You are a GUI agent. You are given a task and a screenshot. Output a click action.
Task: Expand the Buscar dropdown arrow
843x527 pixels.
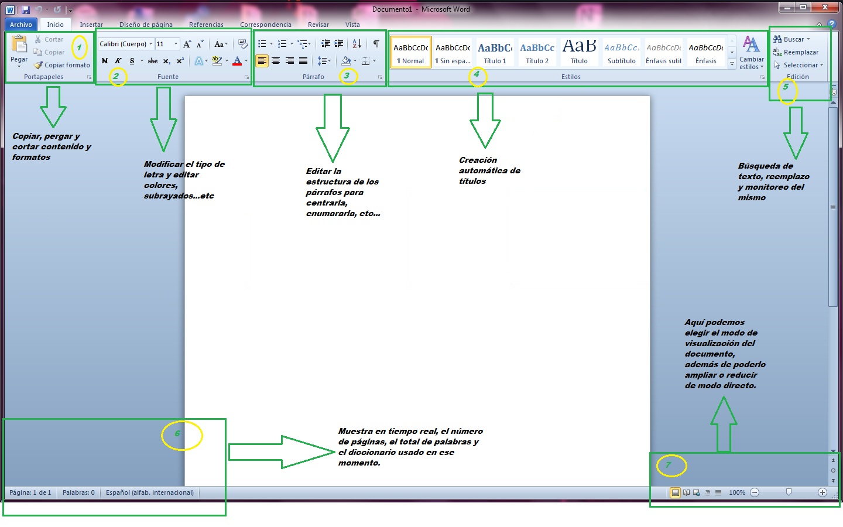(x=808, y=39)
